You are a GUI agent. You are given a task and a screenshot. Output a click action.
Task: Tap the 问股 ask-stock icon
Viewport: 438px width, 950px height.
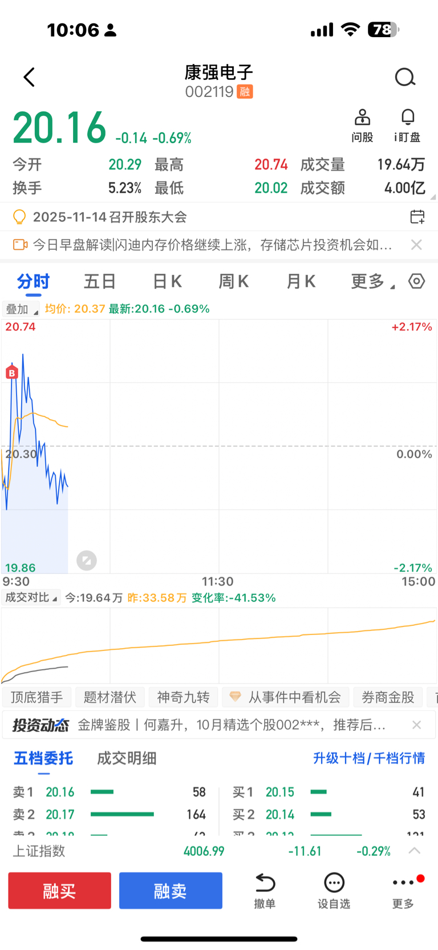[362, 118]
